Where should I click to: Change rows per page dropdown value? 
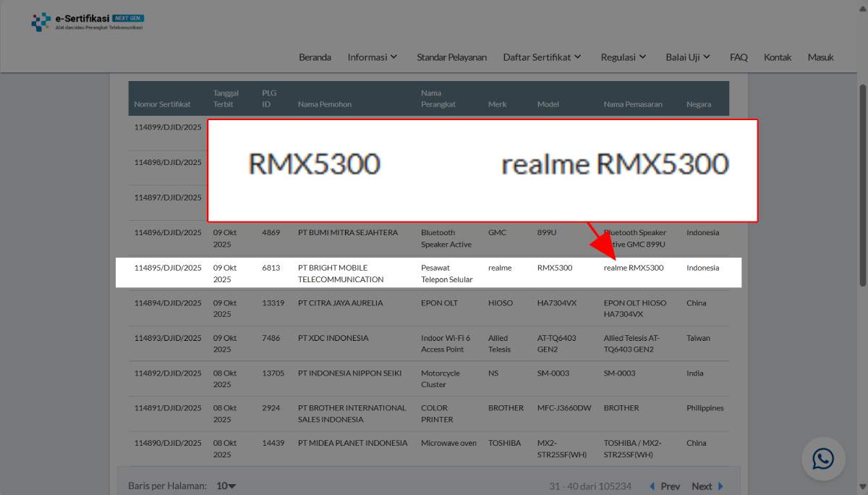[226, 486]
